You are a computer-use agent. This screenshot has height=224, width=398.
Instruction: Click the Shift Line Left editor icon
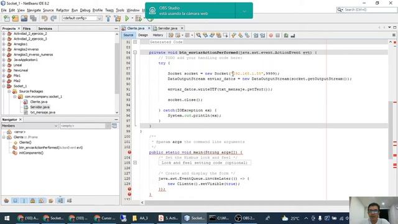point(256,35)
